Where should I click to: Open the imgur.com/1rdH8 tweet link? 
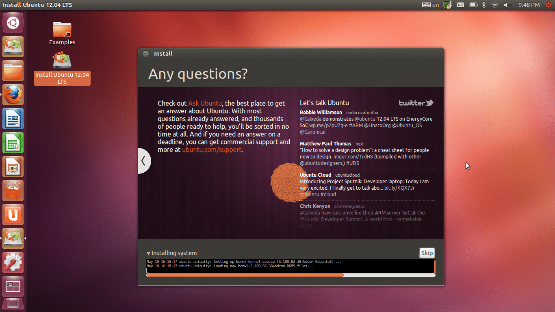click(x=353, y=157)
